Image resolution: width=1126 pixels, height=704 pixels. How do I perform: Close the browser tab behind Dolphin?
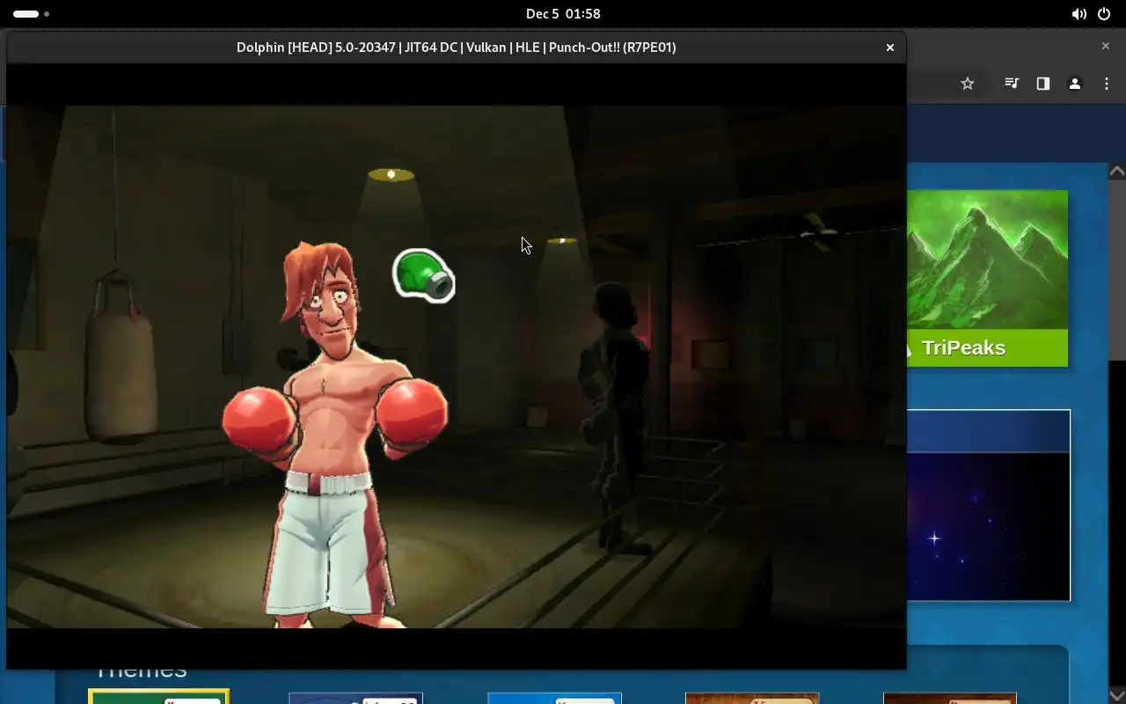point(1106,46)
